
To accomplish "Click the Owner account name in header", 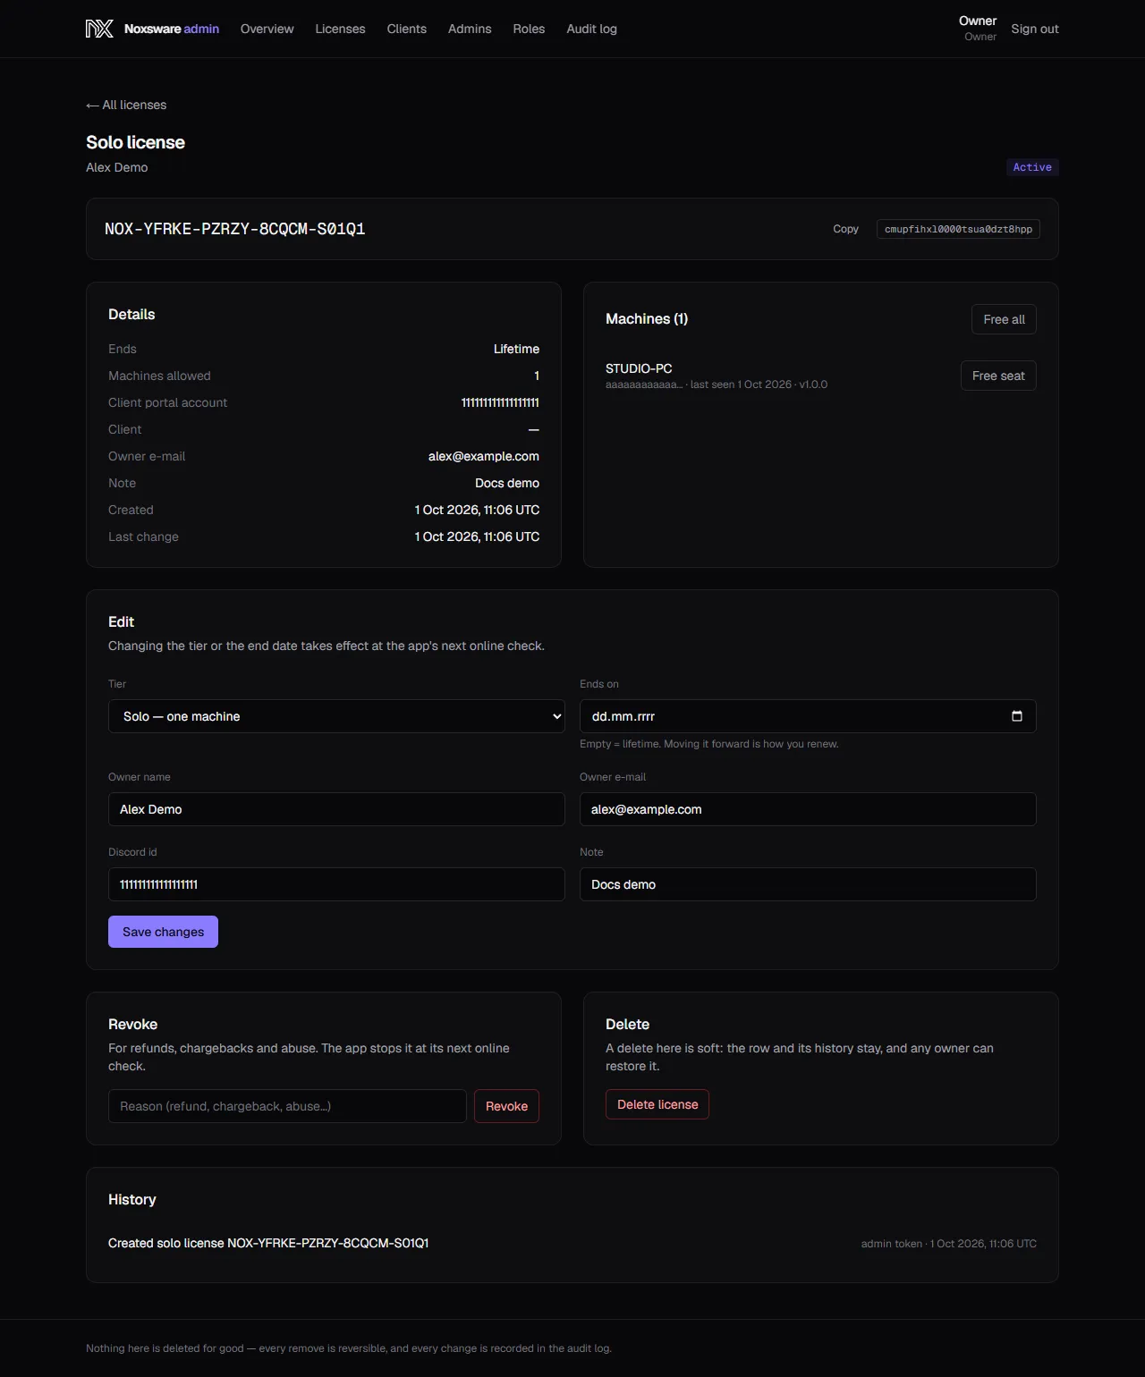I will point(978,21).
